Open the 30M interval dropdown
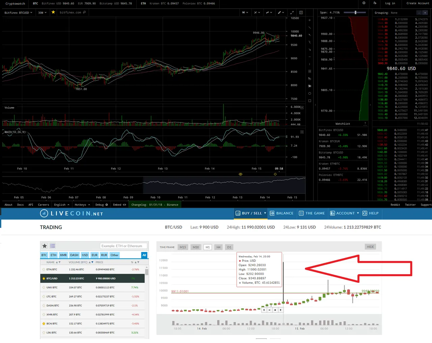Viewport: 432px width, 343px height. coord(42,12)
